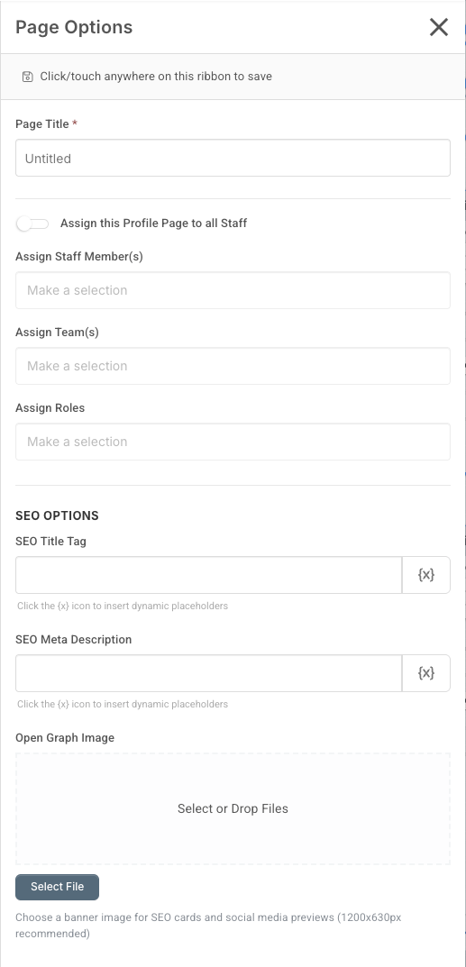Click inside the SEO Meta Description field

click(209, 673)
